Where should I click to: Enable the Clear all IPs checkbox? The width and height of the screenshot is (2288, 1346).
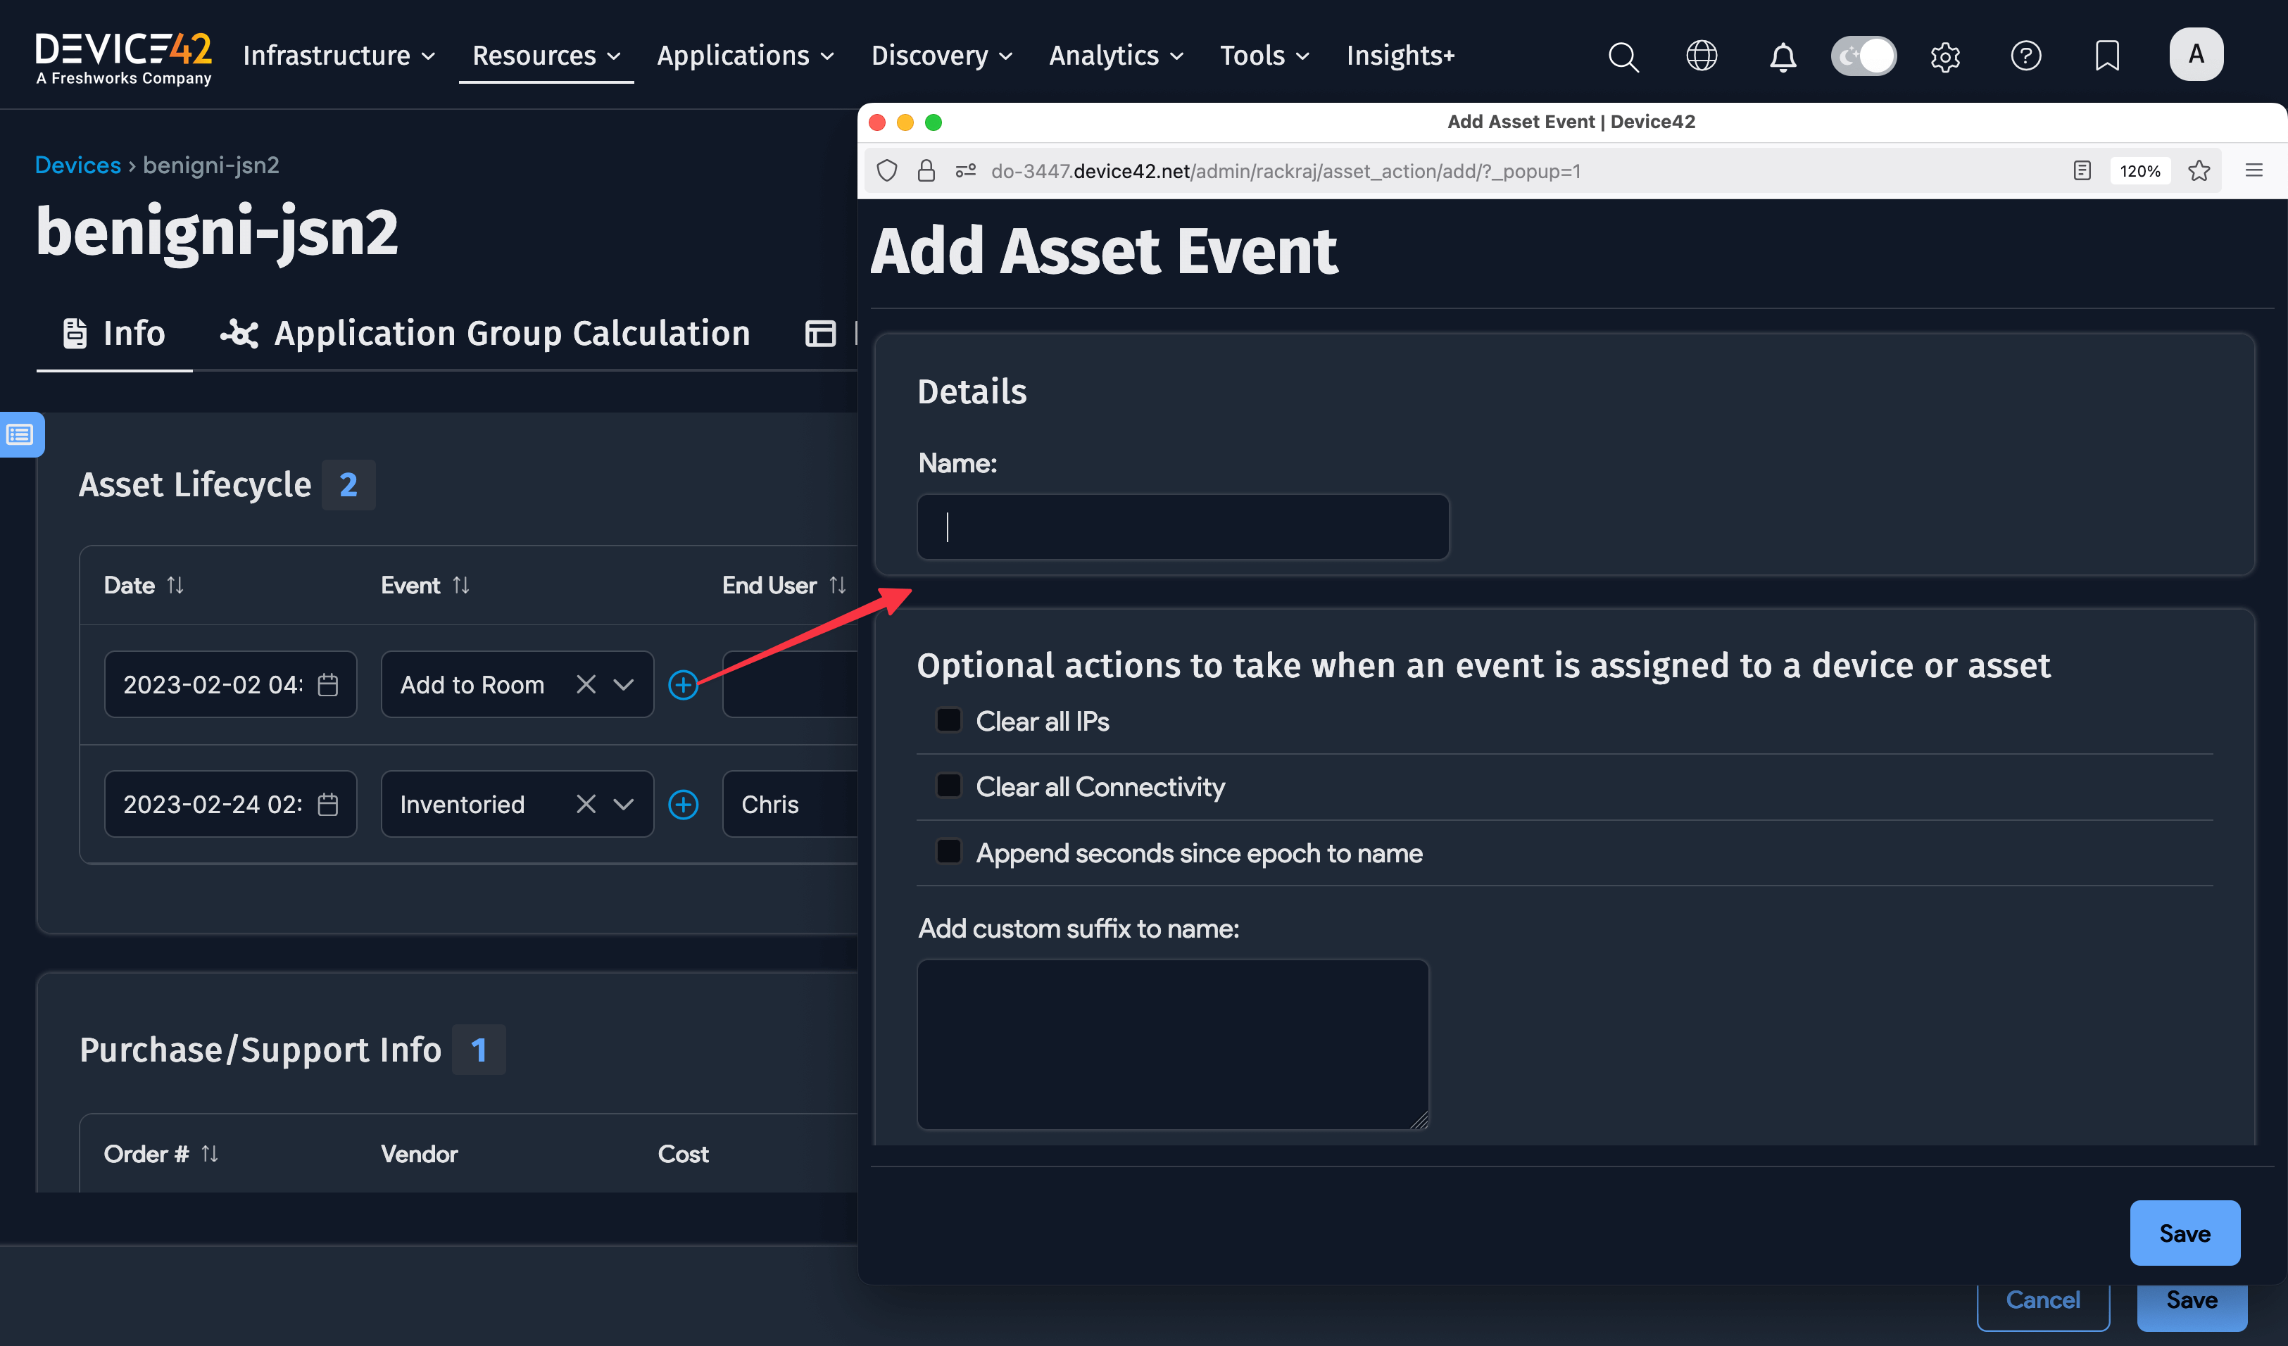(949, 719)
